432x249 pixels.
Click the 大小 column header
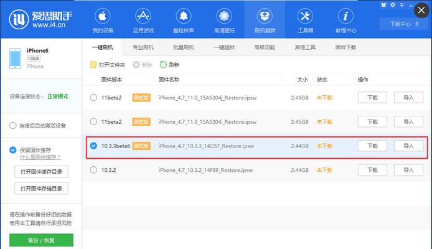pos(303,80)
